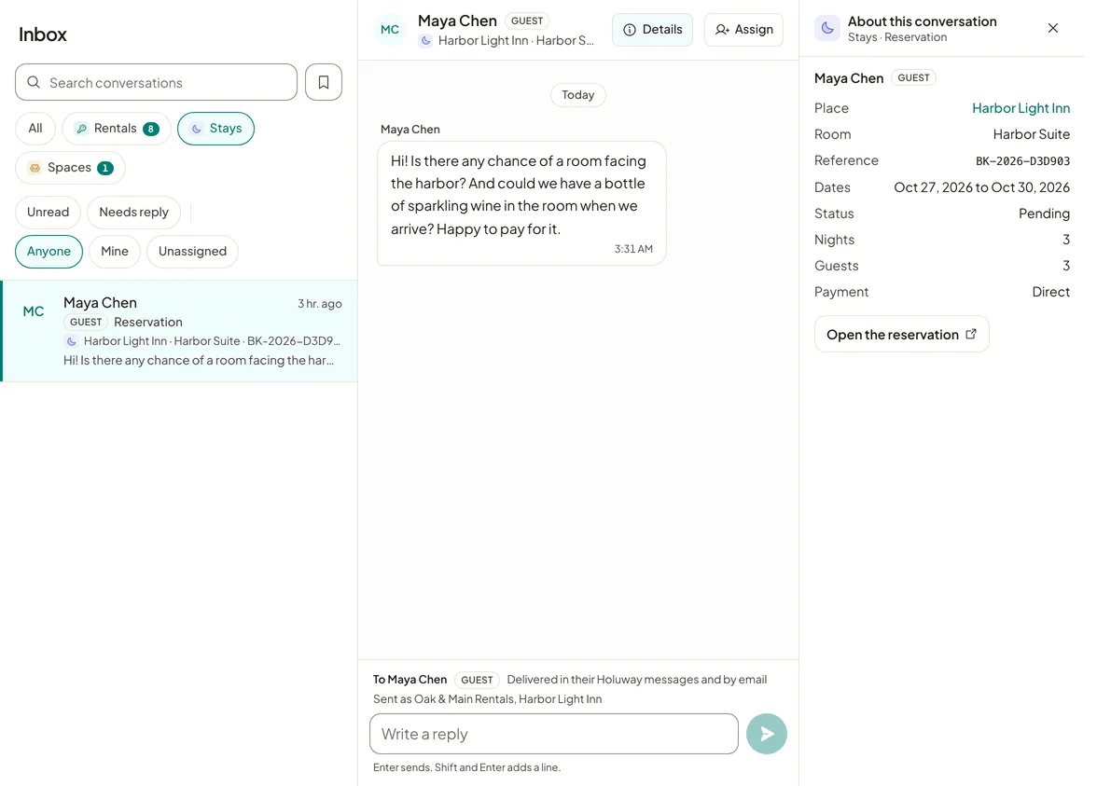Click the MC avatar in the conversation header
The height and width of the screenshot is (786, 1097).
pyautogui.click(x=390, y=30)
